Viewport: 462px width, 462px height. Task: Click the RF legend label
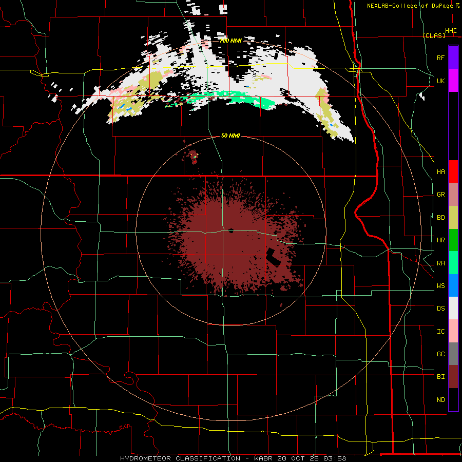[x=441, y=57]
